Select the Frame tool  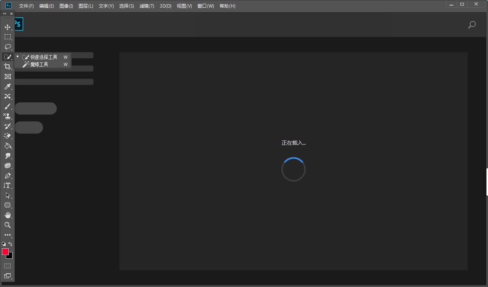click(x=7, y=77)
